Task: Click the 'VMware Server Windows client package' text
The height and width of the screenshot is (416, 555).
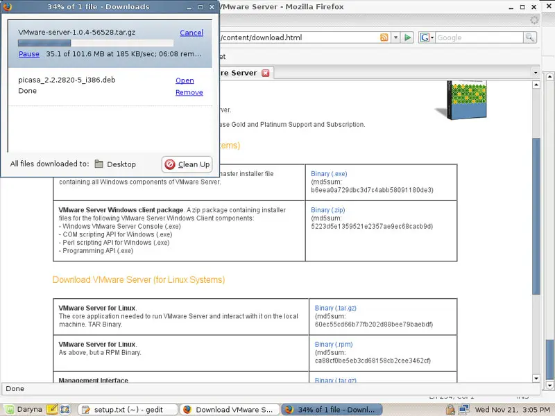Action: (121, 210)
